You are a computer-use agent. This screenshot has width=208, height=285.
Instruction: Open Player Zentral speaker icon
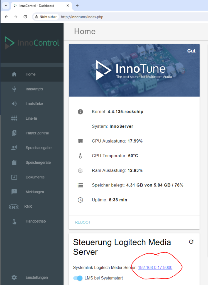click(14, 133)
